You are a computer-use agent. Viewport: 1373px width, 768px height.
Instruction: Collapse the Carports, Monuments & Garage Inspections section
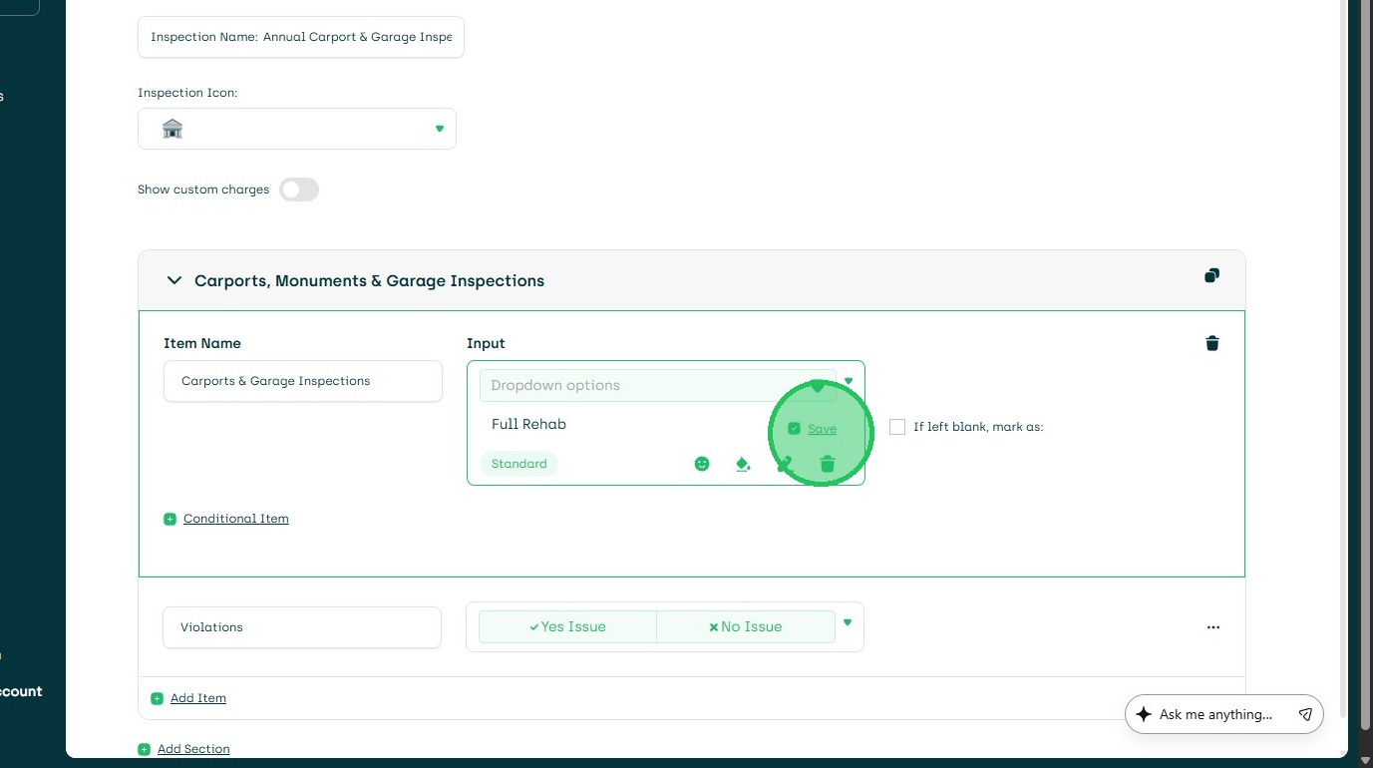pos(174,281)
